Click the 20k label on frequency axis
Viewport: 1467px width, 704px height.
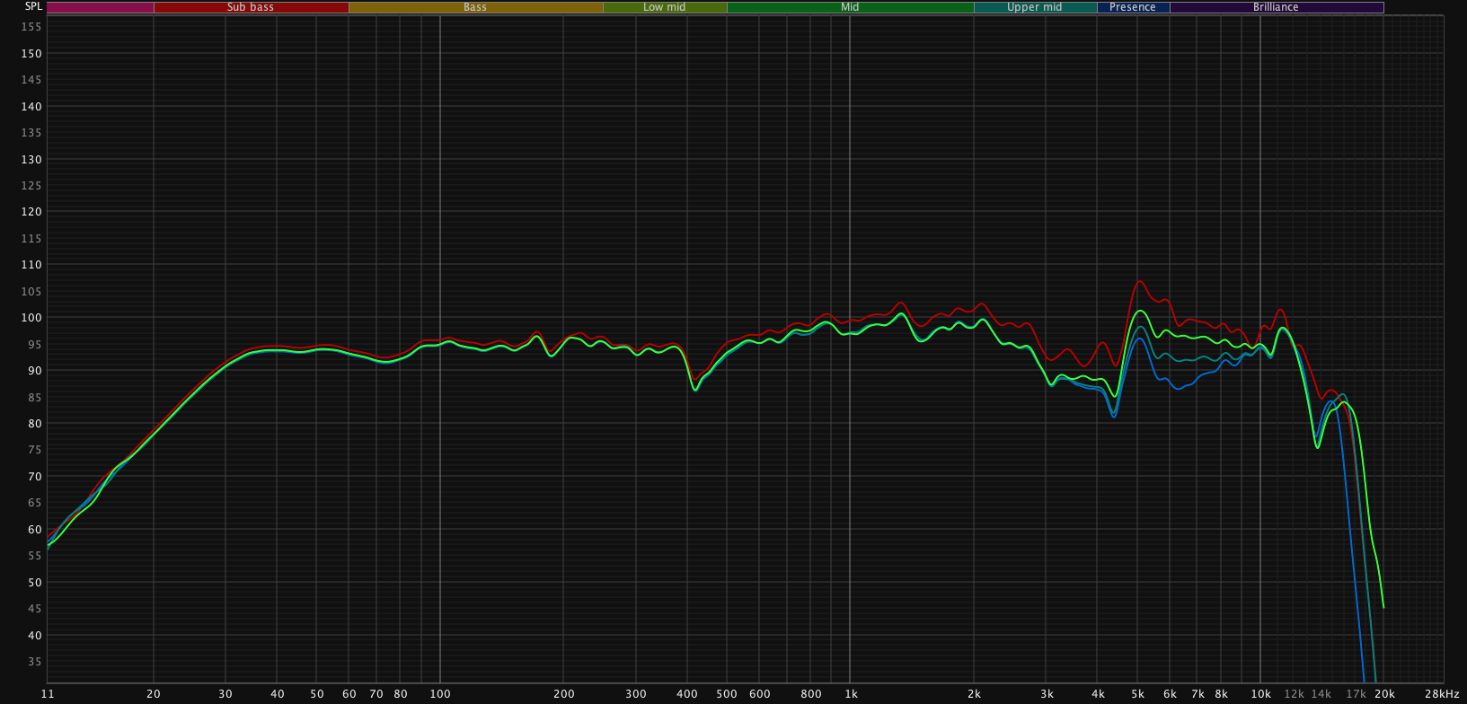pos(1384,694)
